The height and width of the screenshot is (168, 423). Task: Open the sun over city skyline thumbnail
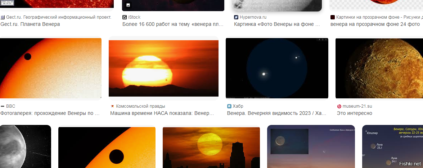coord(211,148)
